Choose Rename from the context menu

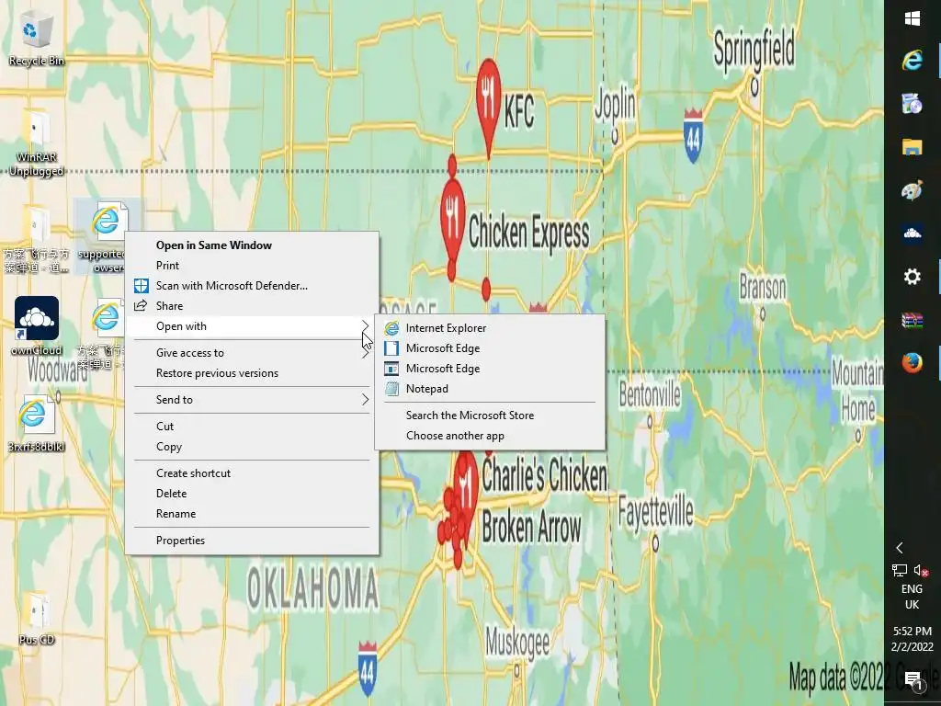click(x=252, y=514)
